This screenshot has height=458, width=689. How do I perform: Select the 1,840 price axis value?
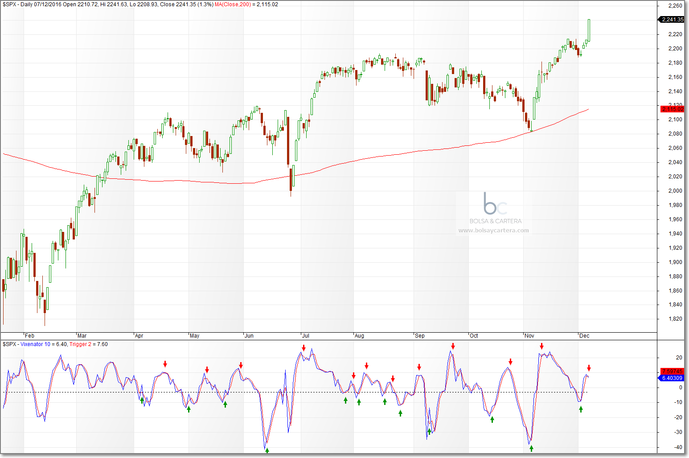pyautogui.click(x=676, y=305)
